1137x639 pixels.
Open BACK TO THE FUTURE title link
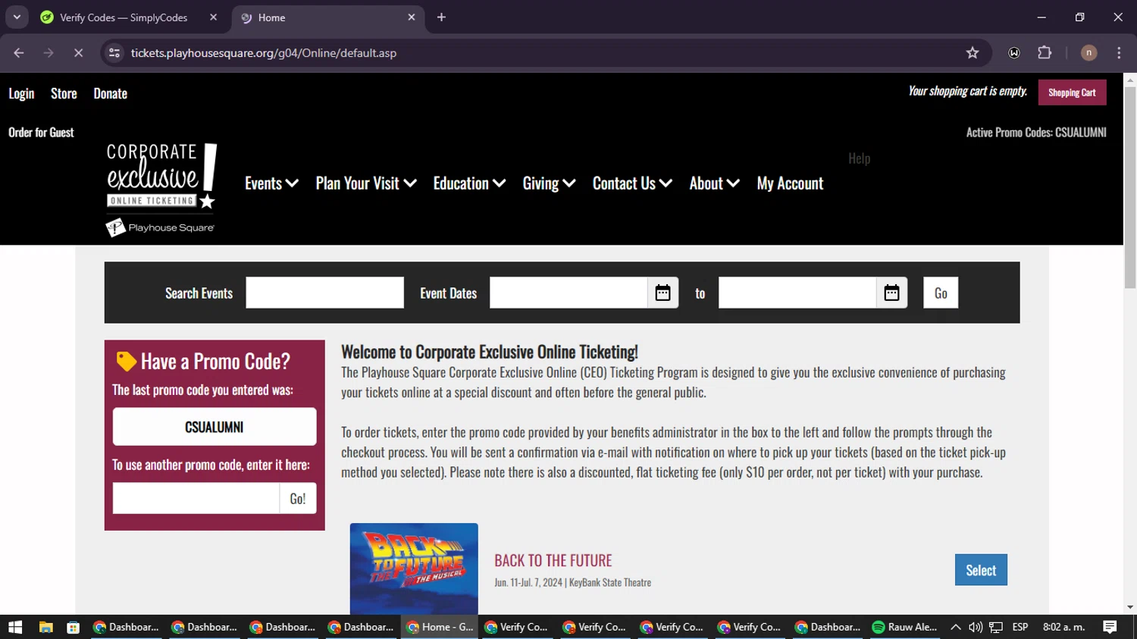(x=553, y=560)
